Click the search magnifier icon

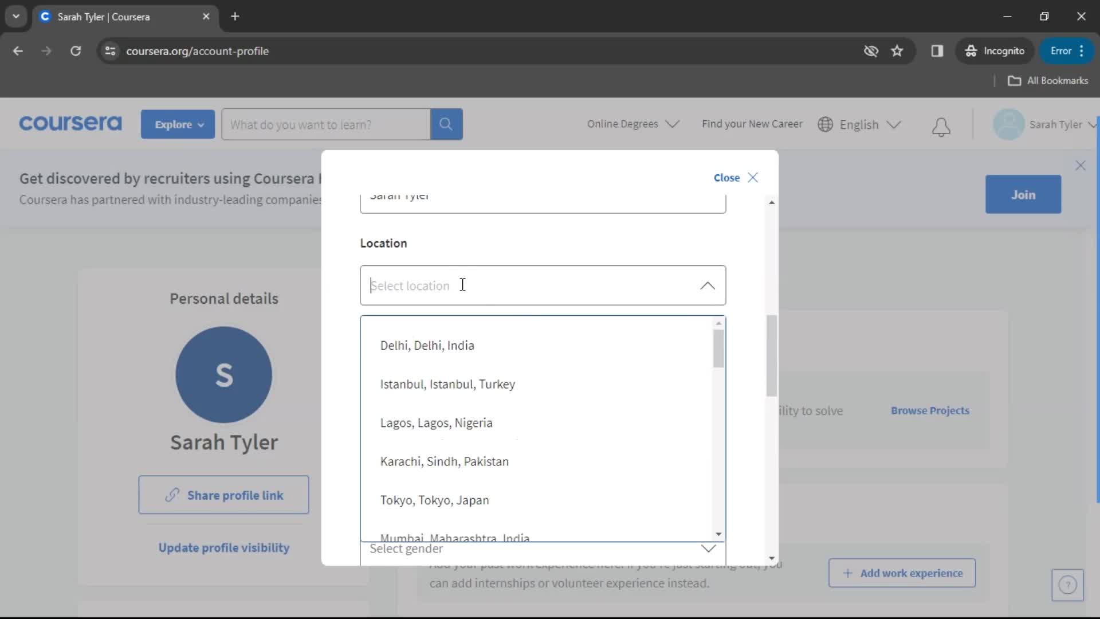[x=446, y=124]
